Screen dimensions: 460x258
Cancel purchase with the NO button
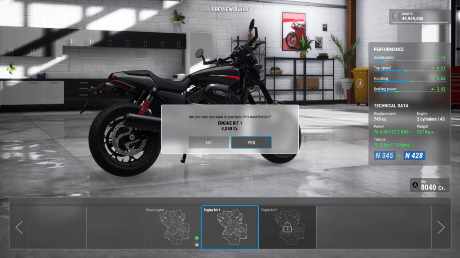(208, 142)
